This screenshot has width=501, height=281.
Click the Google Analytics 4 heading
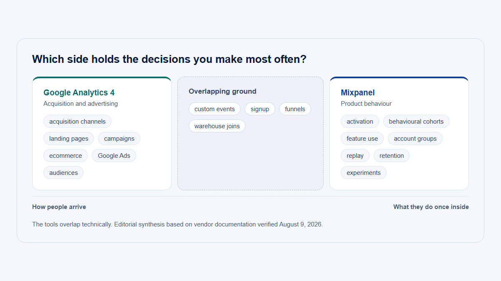[79, 93]
